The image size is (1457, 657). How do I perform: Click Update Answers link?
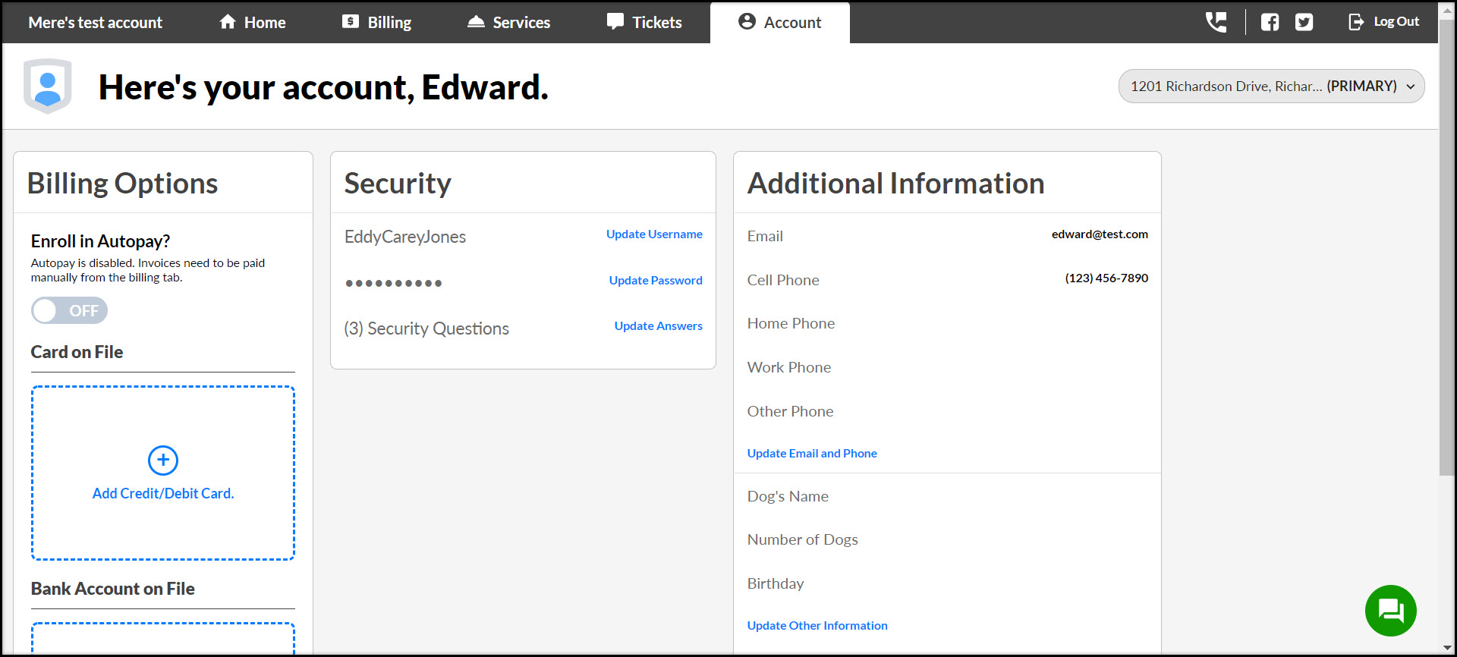tap(658, 326)
